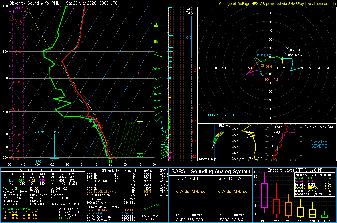Click the yellow LFC level marker
Viewport: 337px width, 223px height.
140,120
